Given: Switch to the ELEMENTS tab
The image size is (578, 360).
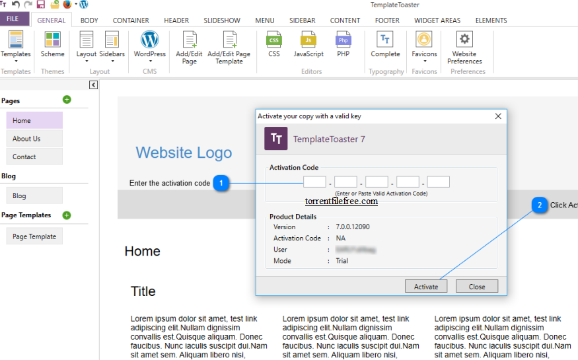Looking at the screenshot, I should (491, 20).
